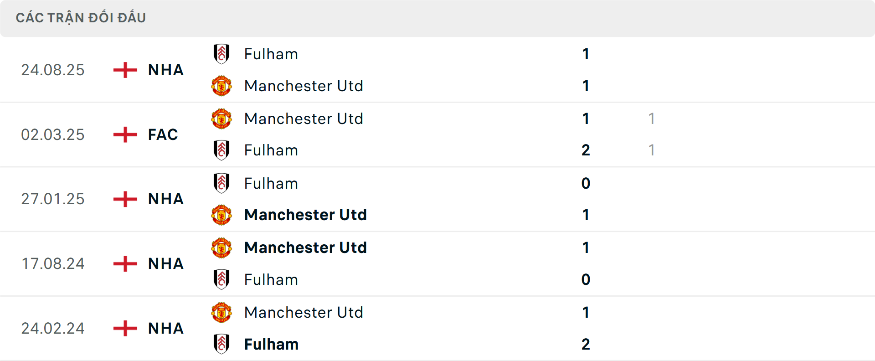Click the Manchester Utd crest in the 24.02.24 row
Screen dimensions: 875x361
coord(222,313)
